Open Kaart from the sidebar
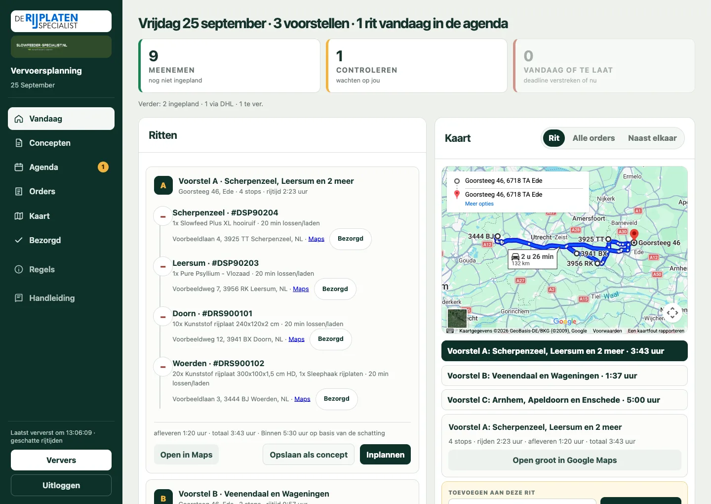Viewport: 711px width, 504px height. (61, 216)
